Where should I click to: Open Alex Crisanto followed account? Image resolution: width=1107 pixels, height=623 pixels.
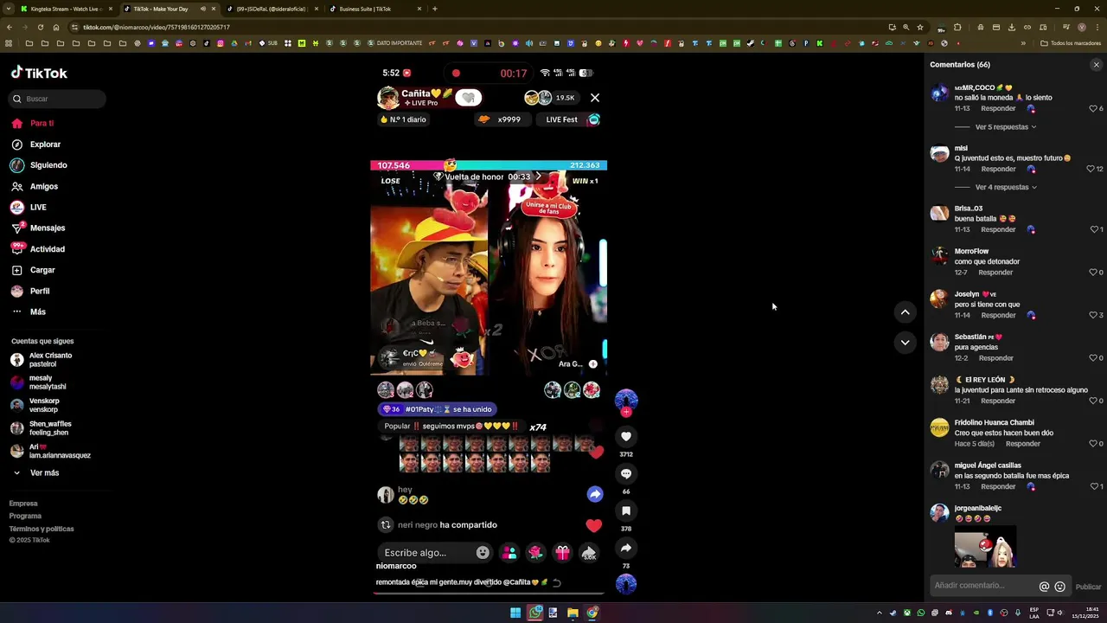point(42,360)
